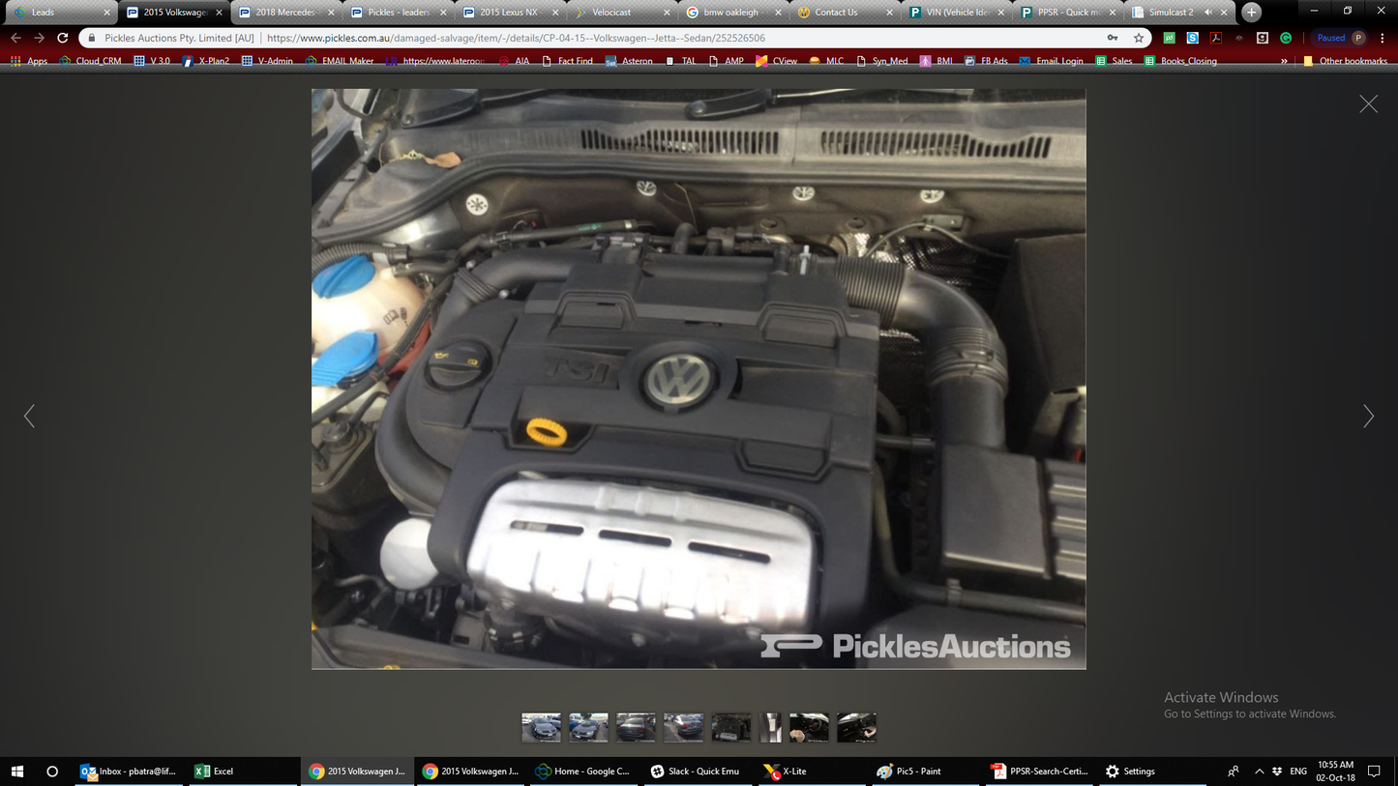Open Excel from the taskbar
Viewport: 1398px width, 786px height.
[215, 771]
